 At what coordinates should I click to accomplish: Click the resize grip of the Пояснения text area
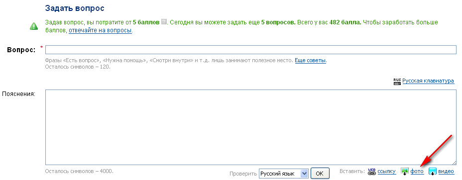pos(454,163)
